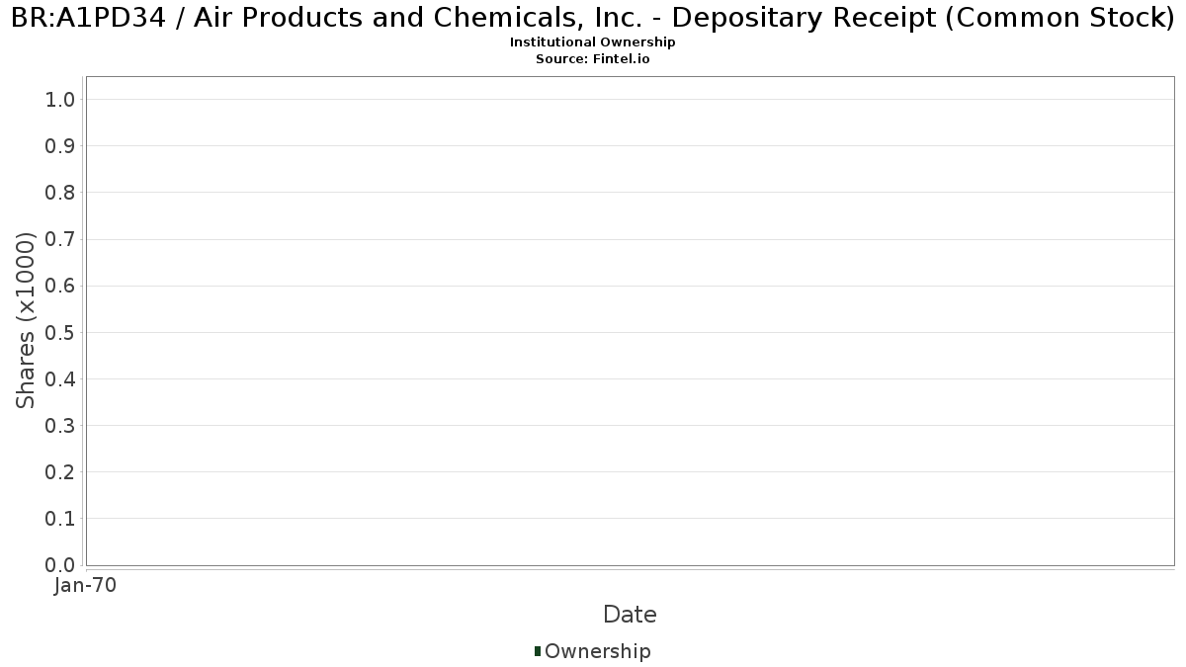Click the 0.8 y-axis tick label
1186x667 pixels.
point(60,192)
